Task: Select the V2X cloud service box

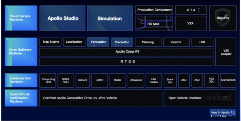Action: (x=191, y=24)
